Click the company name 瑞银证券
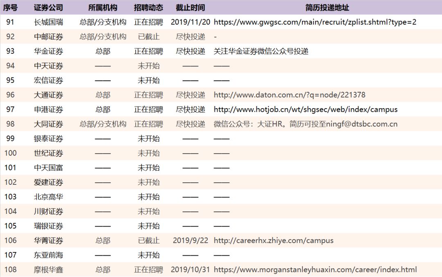The width and height of the screenshot is (442, 277). (48, 226)
